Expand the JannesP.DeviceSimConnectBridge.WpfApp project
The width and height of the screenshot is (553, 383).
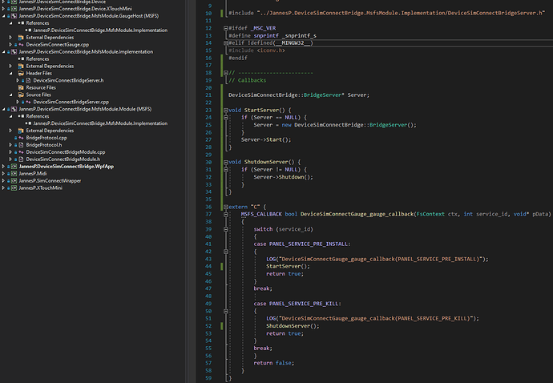point(3,167)
